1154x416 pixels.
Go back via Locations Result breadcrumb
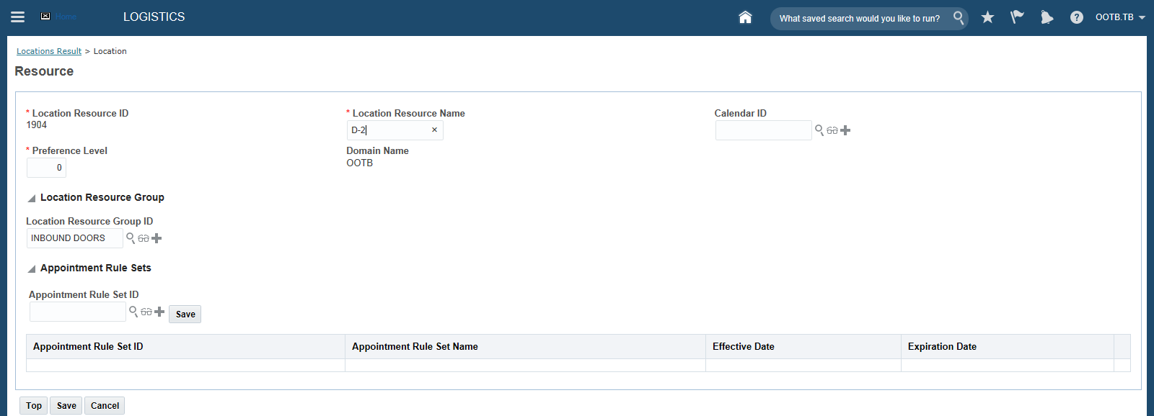[x=49, y=51]
